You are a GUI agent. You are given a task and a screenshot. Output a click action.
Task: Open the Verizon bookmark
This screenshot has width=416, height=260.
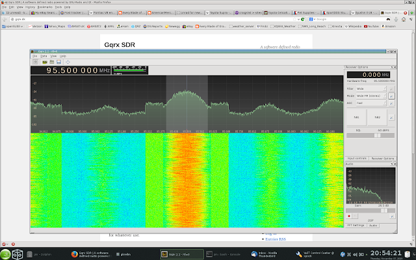35,26
